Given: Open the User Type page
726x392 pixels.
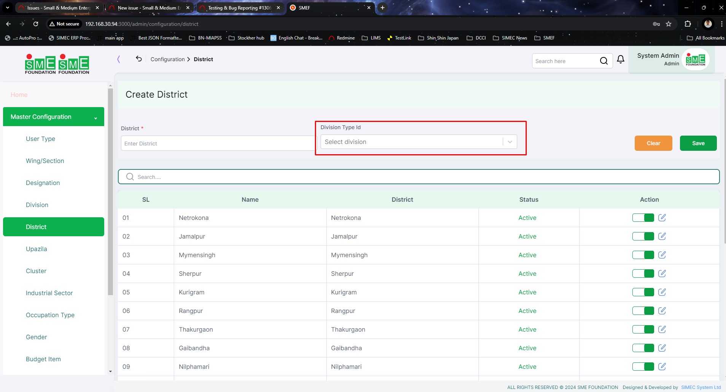Looking at the screenshot, I should pyautogui.click(x=40, y=139).
